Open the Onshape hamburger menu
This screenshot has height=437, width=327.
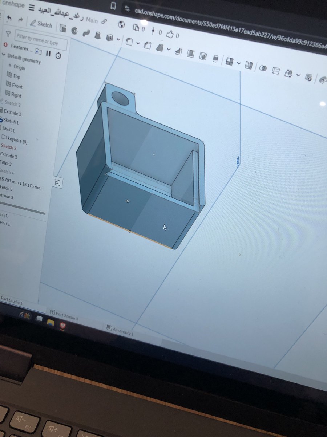(31, 8)
